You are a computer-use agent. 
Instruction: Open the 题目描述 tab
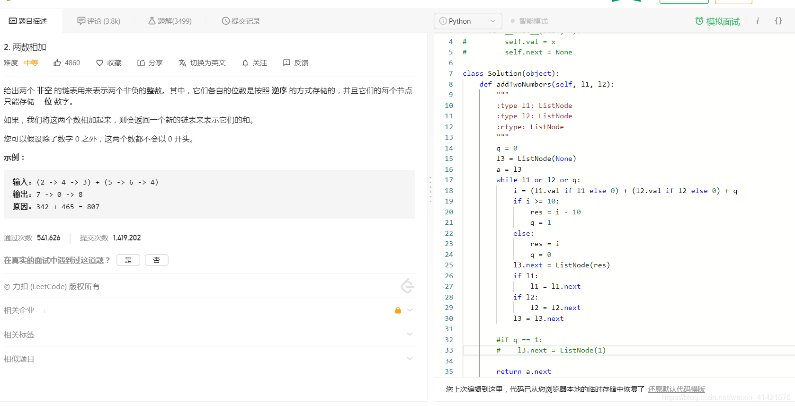28,21
